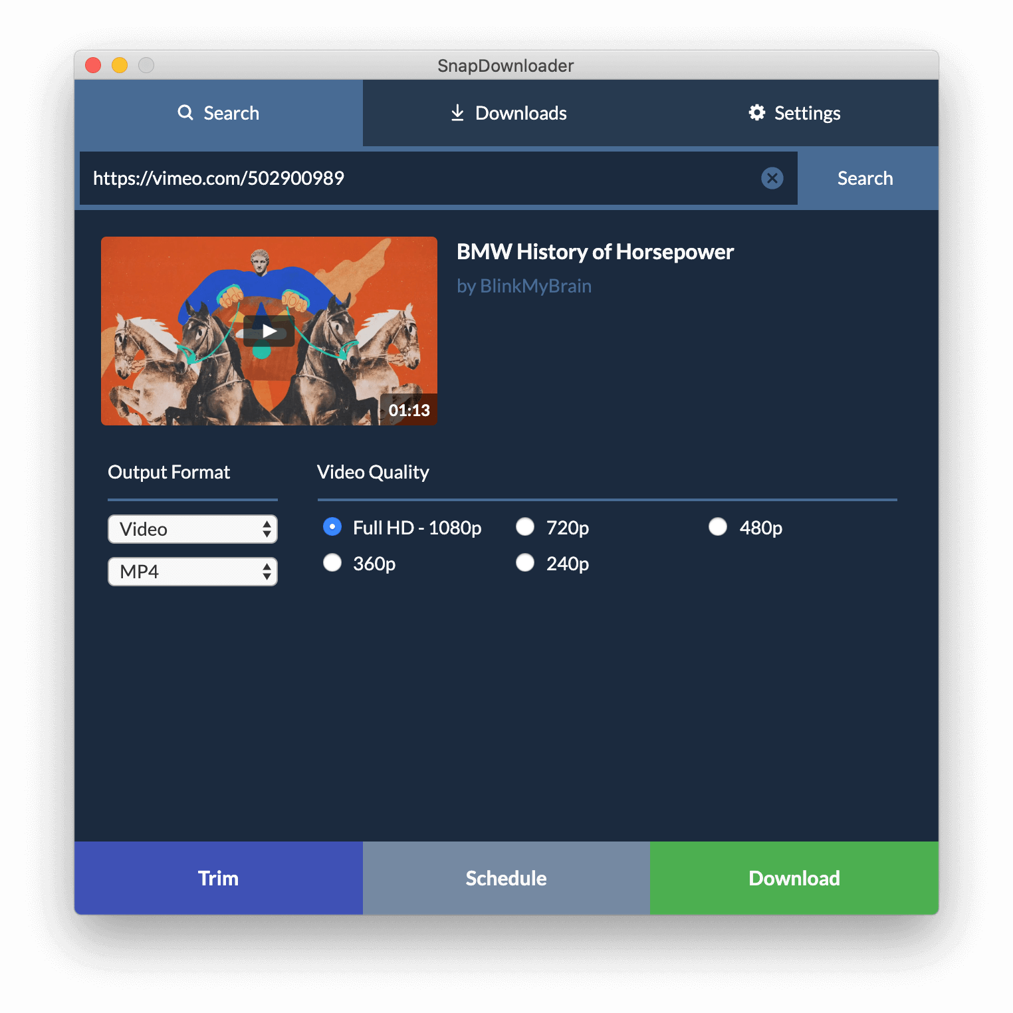
Task: Click the Video dropdown's stepper arrows
Action: click(x=267, y=529)
